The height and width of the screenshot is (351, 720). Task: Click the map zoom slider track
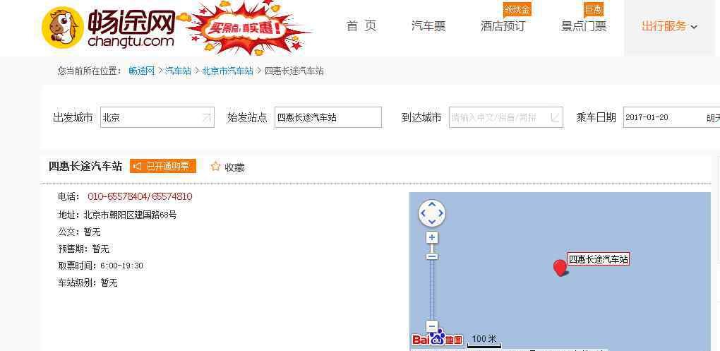(x=431, y=290)
